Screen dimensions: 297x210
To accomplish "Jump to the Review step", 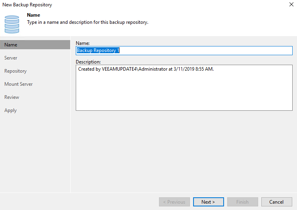I will pos(12,97).
